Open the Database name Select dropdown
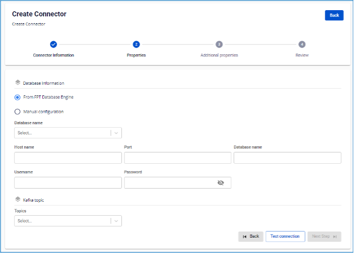The width and height of the screenshot is (354, 253). tap(68, 133)
